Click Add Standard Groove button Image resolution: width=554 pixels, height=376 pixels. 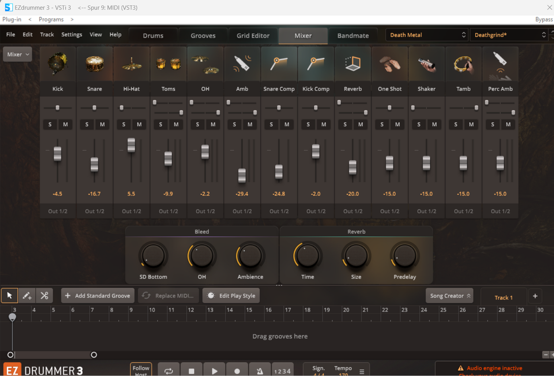click(x=98, y=296)
